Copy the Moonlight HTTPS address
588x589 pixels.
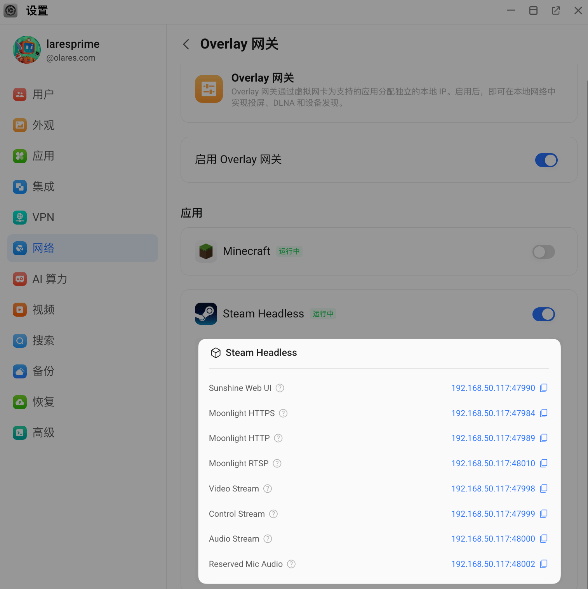(544, 413)
